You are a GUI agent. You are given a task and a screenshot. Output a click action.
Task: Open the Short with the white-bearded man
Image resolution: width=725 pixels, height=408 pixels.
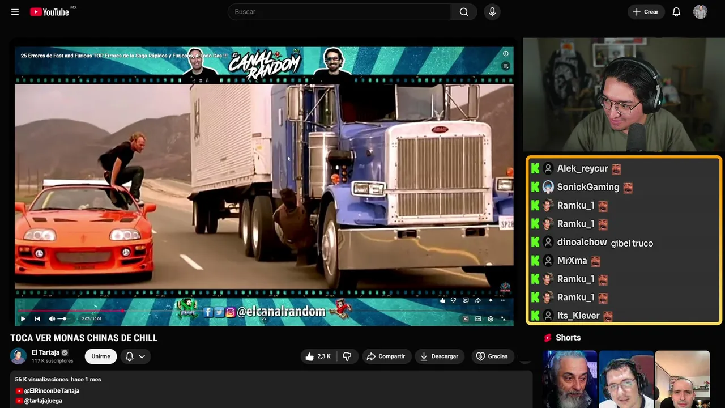click(570, 379)
